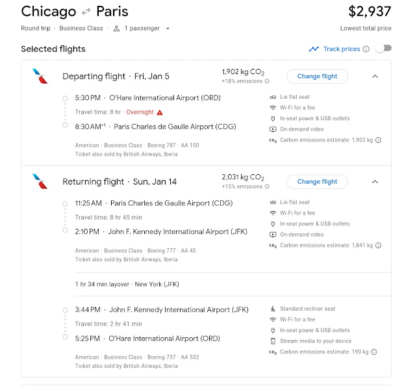Click the 1,902 kg carbon estimate info icon

379,140
